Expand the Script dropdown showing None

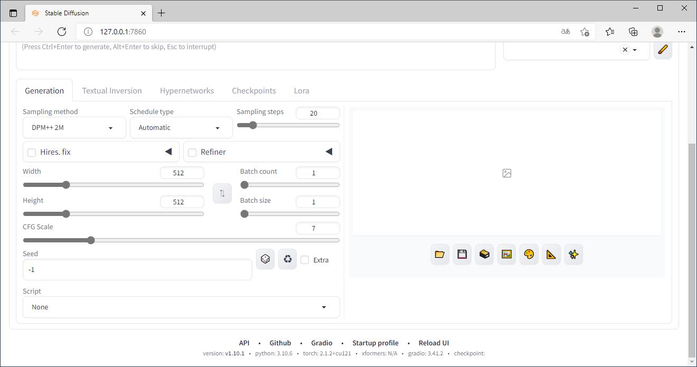click(x=181, y=307)
